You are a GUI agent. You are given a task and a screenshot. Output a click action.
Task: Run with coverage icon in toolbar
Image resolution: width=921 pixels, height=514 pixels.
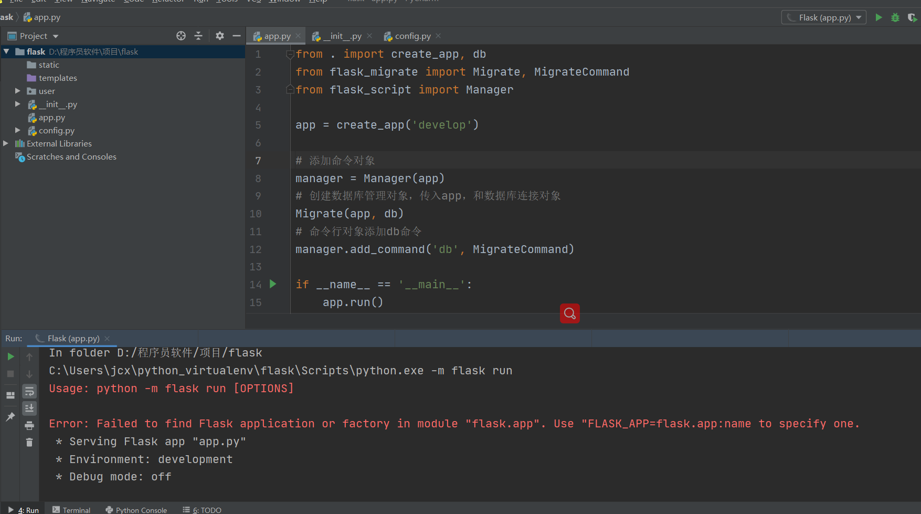912,17
